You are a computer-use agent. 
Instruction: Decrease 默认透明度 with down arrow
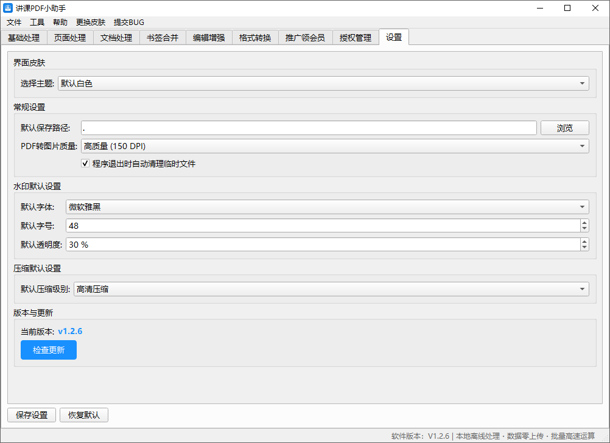pos(584,248)
